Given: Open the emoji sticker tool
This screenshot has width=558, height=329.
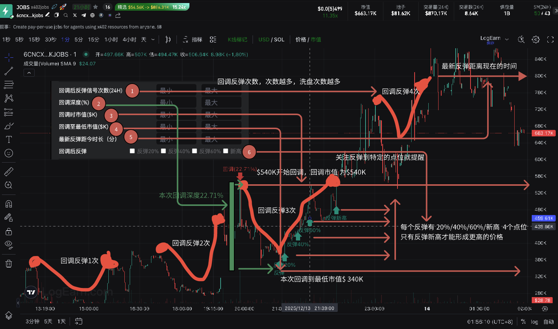Looking at the screenshot, I should tap(9, 153).
